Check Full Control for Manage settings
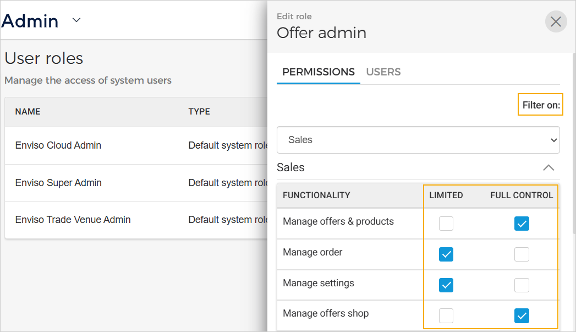 pos(521,285)
